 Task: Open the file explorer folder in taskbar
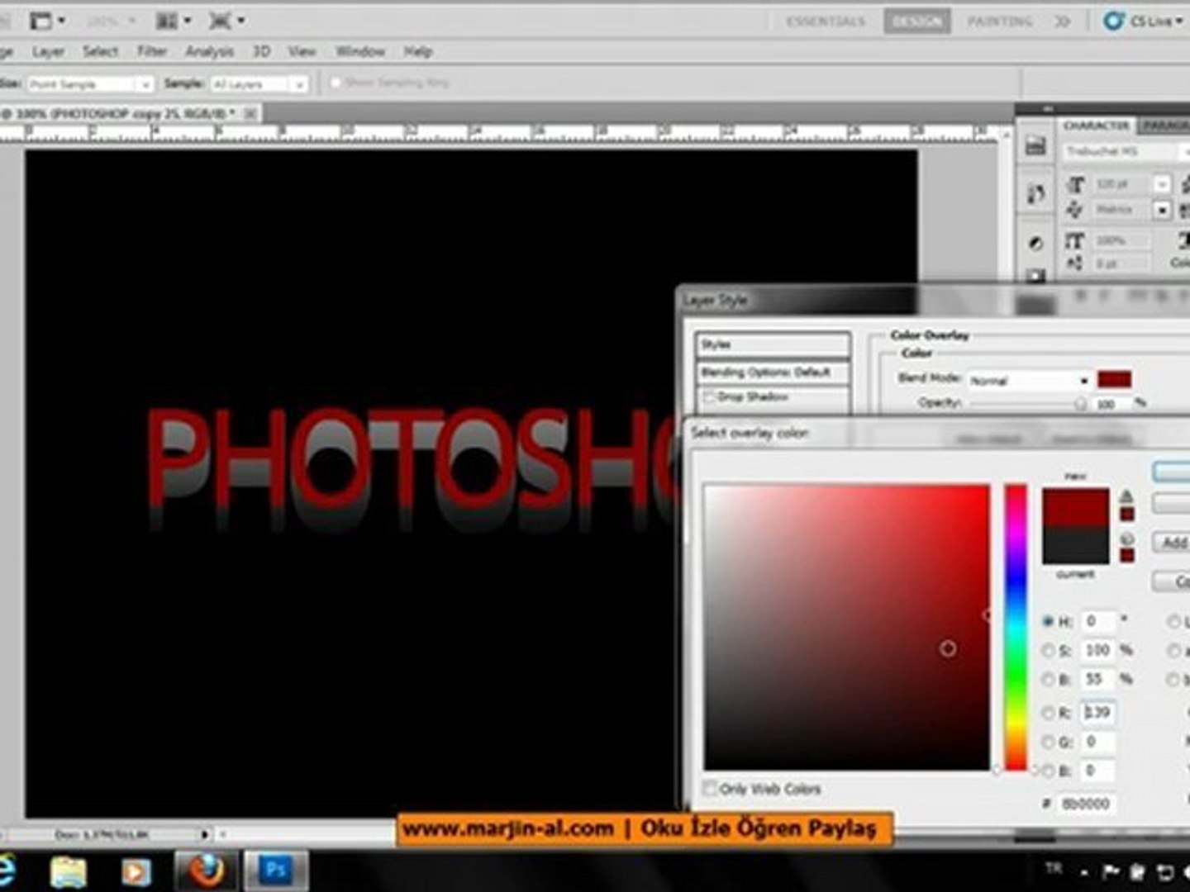[x=69, y=872]
